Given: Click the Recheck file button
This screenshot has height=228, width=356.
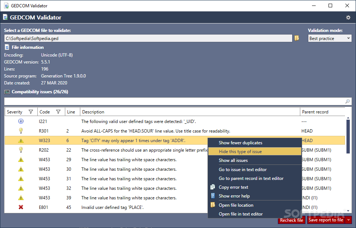Looking at the screenshot, I should pos(291,220).
